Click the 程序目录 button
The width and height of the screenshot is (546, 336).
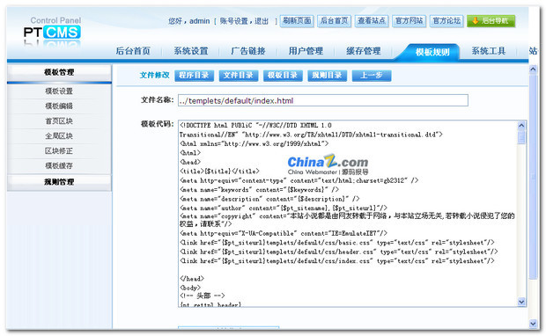pos(194,76)
